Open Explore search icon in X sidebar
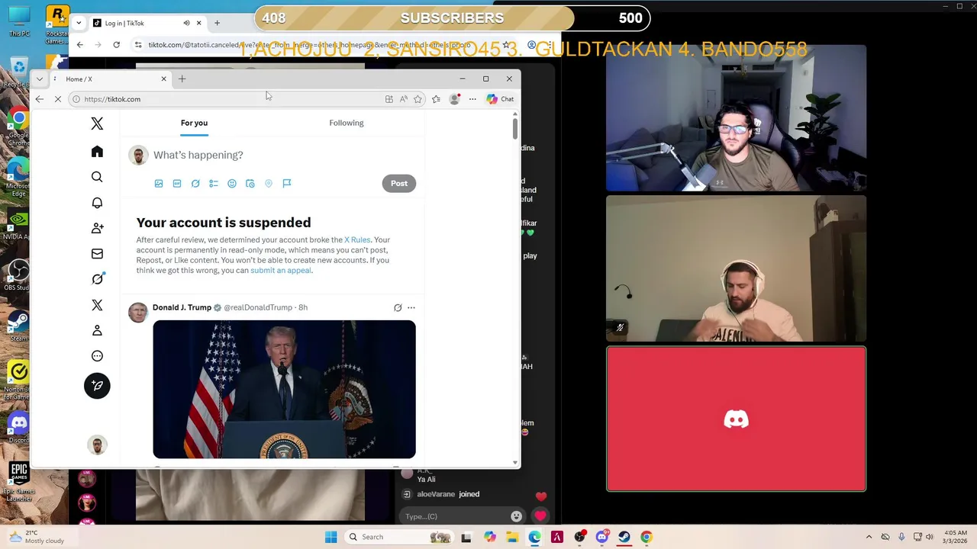977x549 pixels. pos(97,177)
